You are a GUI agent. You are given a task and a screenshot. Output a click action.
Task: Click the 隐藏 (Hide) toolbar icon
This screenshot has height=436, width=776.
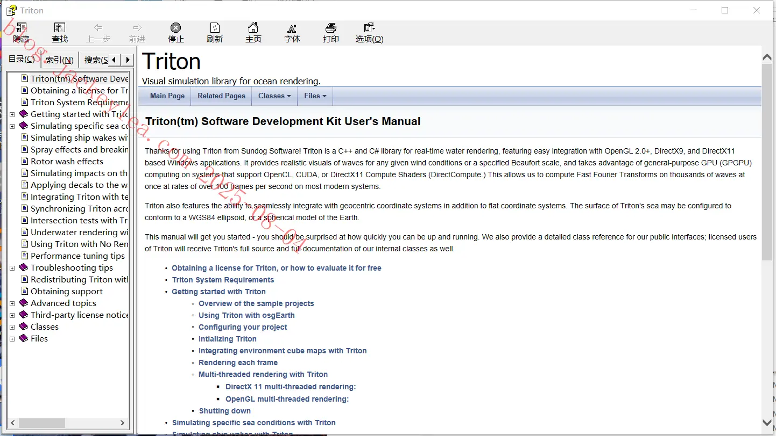pos(21,33)
